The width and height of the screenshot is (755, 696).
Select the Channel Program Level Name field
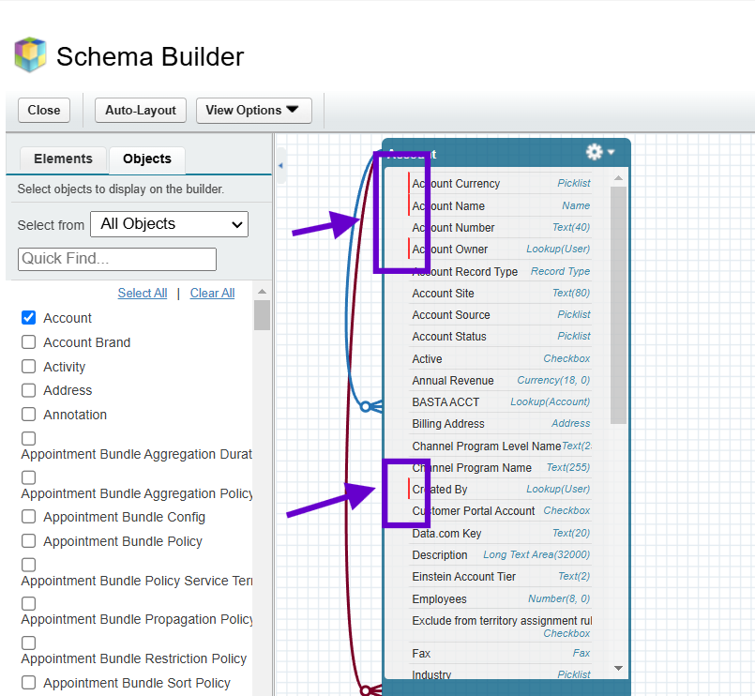pos(500,446)
